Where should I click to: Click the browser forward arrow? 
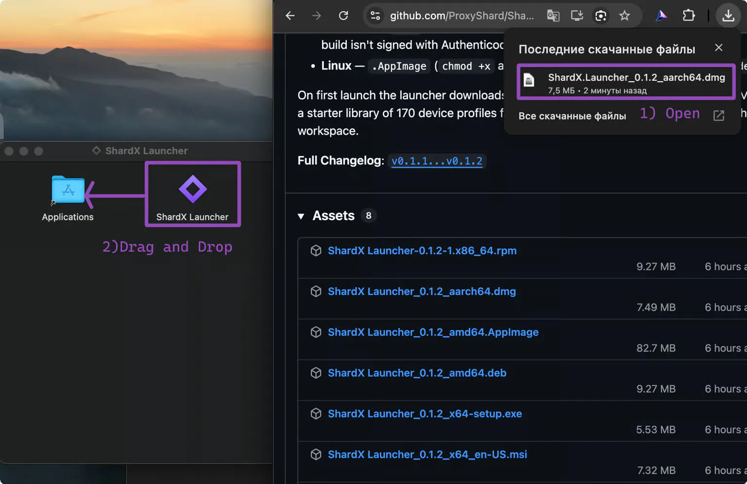click(317, 16)
